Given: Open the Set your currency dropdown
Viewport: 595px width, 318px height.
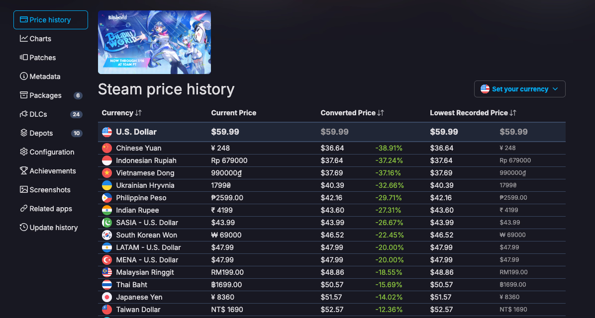Looking at the screenshot, I should 519,89.
